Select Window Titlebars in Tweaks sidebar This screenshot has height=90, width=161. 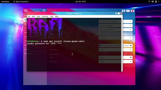pos(35,45)
